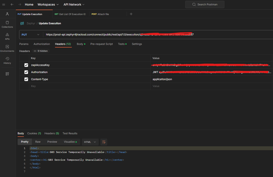273x177 pixels.
Task: Click the application/json value cell
Action: 211,79
